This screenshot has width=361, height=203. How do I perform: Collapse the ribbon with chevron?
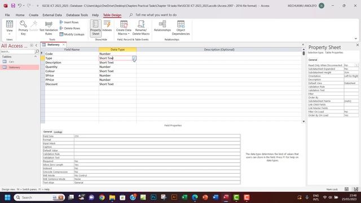(x=356, y=39)
